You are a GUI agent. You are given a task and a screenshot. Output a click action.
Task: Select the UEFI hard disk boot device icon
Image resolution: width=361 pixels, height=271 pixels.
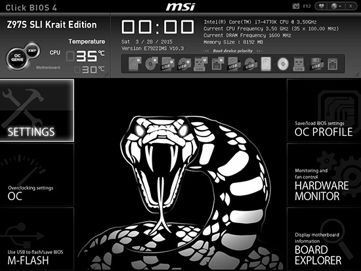click(135, 64)
